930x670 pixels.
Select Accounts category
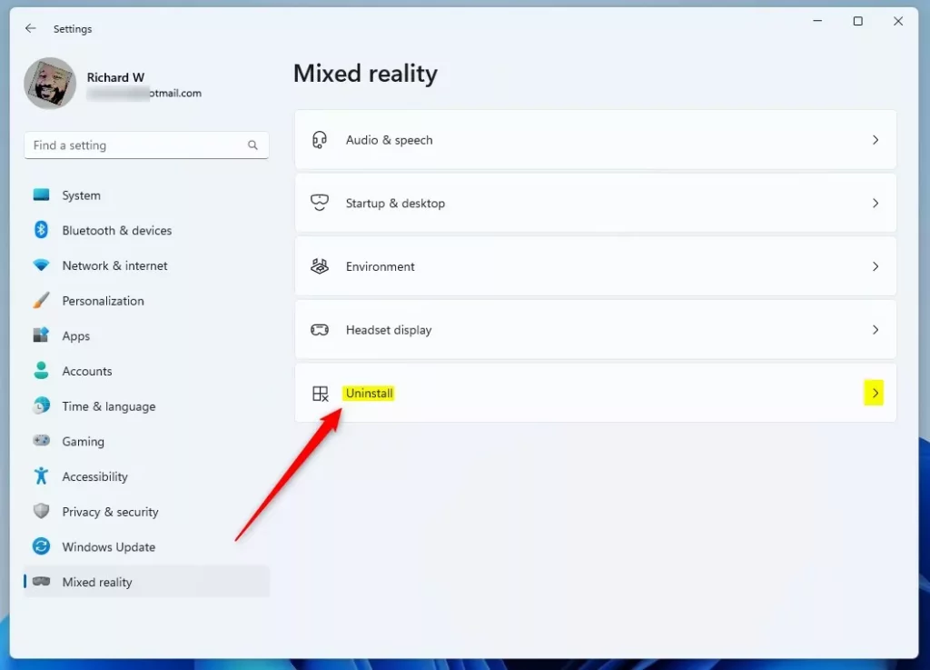(x=146, y=371)
